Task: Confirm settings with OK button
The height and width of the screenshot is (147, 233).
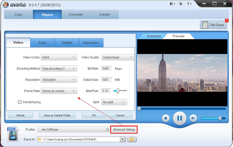Action: (x=94, y=115)
